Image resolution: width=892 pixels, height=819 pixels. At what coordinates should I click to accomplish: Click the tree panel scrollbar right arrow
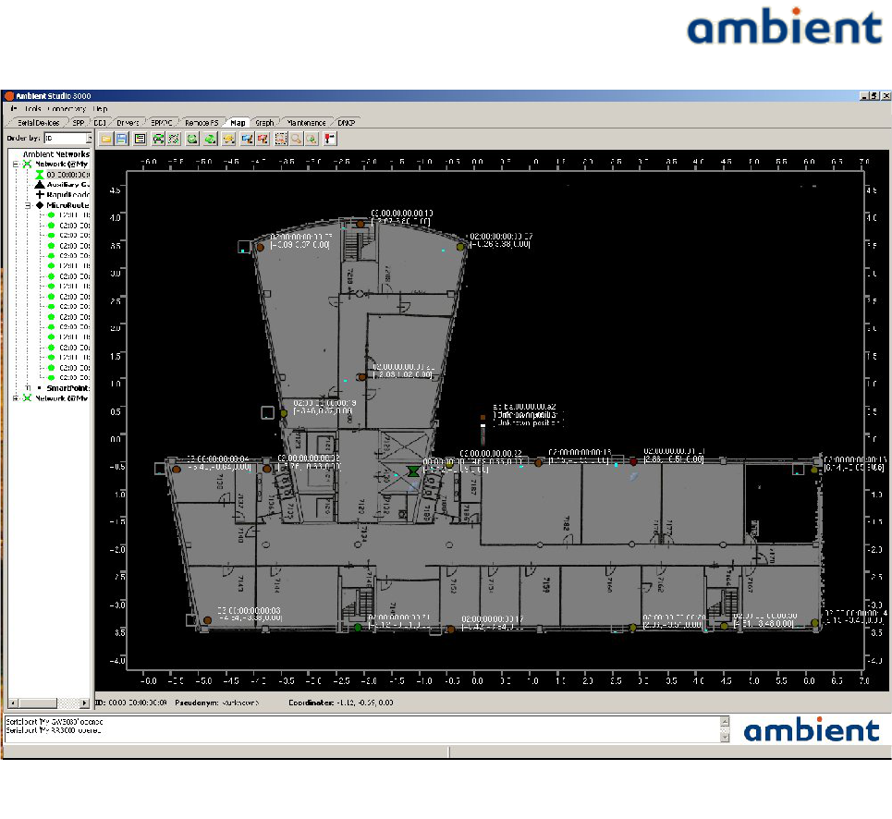point(85,703)
